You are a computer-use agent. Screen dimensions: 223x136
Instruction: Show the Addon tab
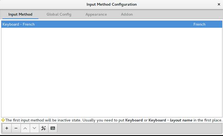tap(127, 14)
